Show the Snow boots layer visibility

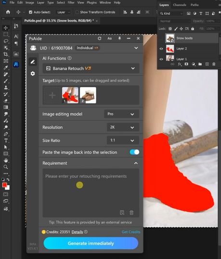161,38
